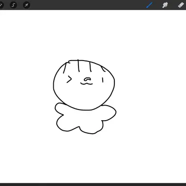
Task: Choose the Smudge finger tool
Action: point(165,5)
